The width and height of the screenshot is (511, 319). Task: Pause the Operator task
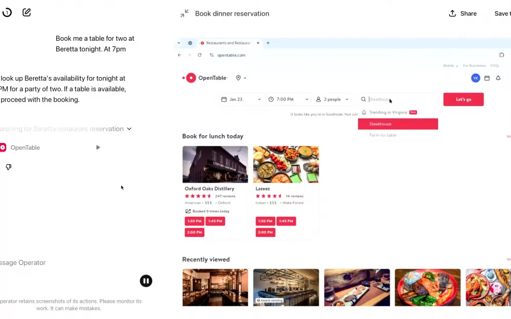146,281
